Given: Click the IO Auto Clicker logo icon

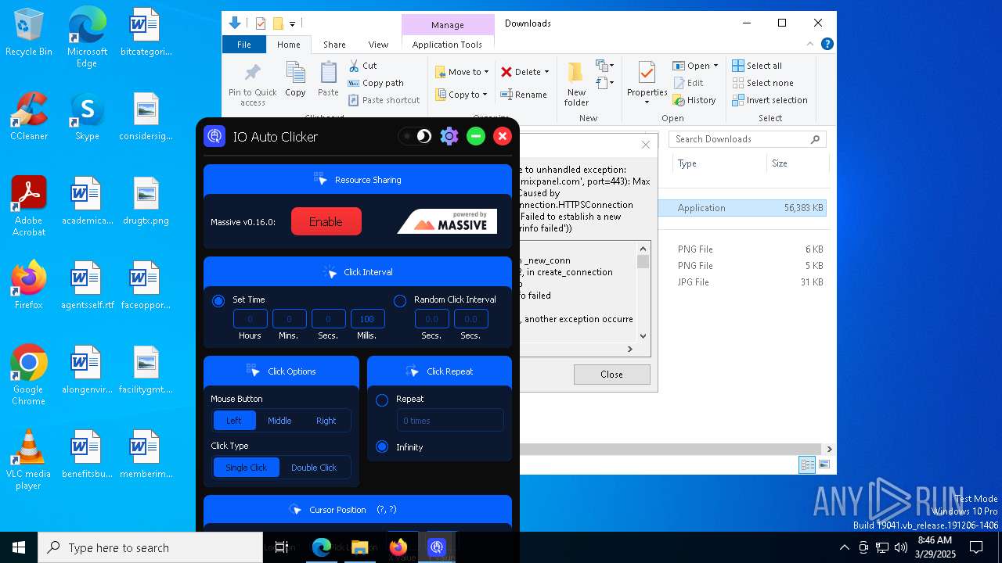Looking at the screenshot, I should (214, 136).
